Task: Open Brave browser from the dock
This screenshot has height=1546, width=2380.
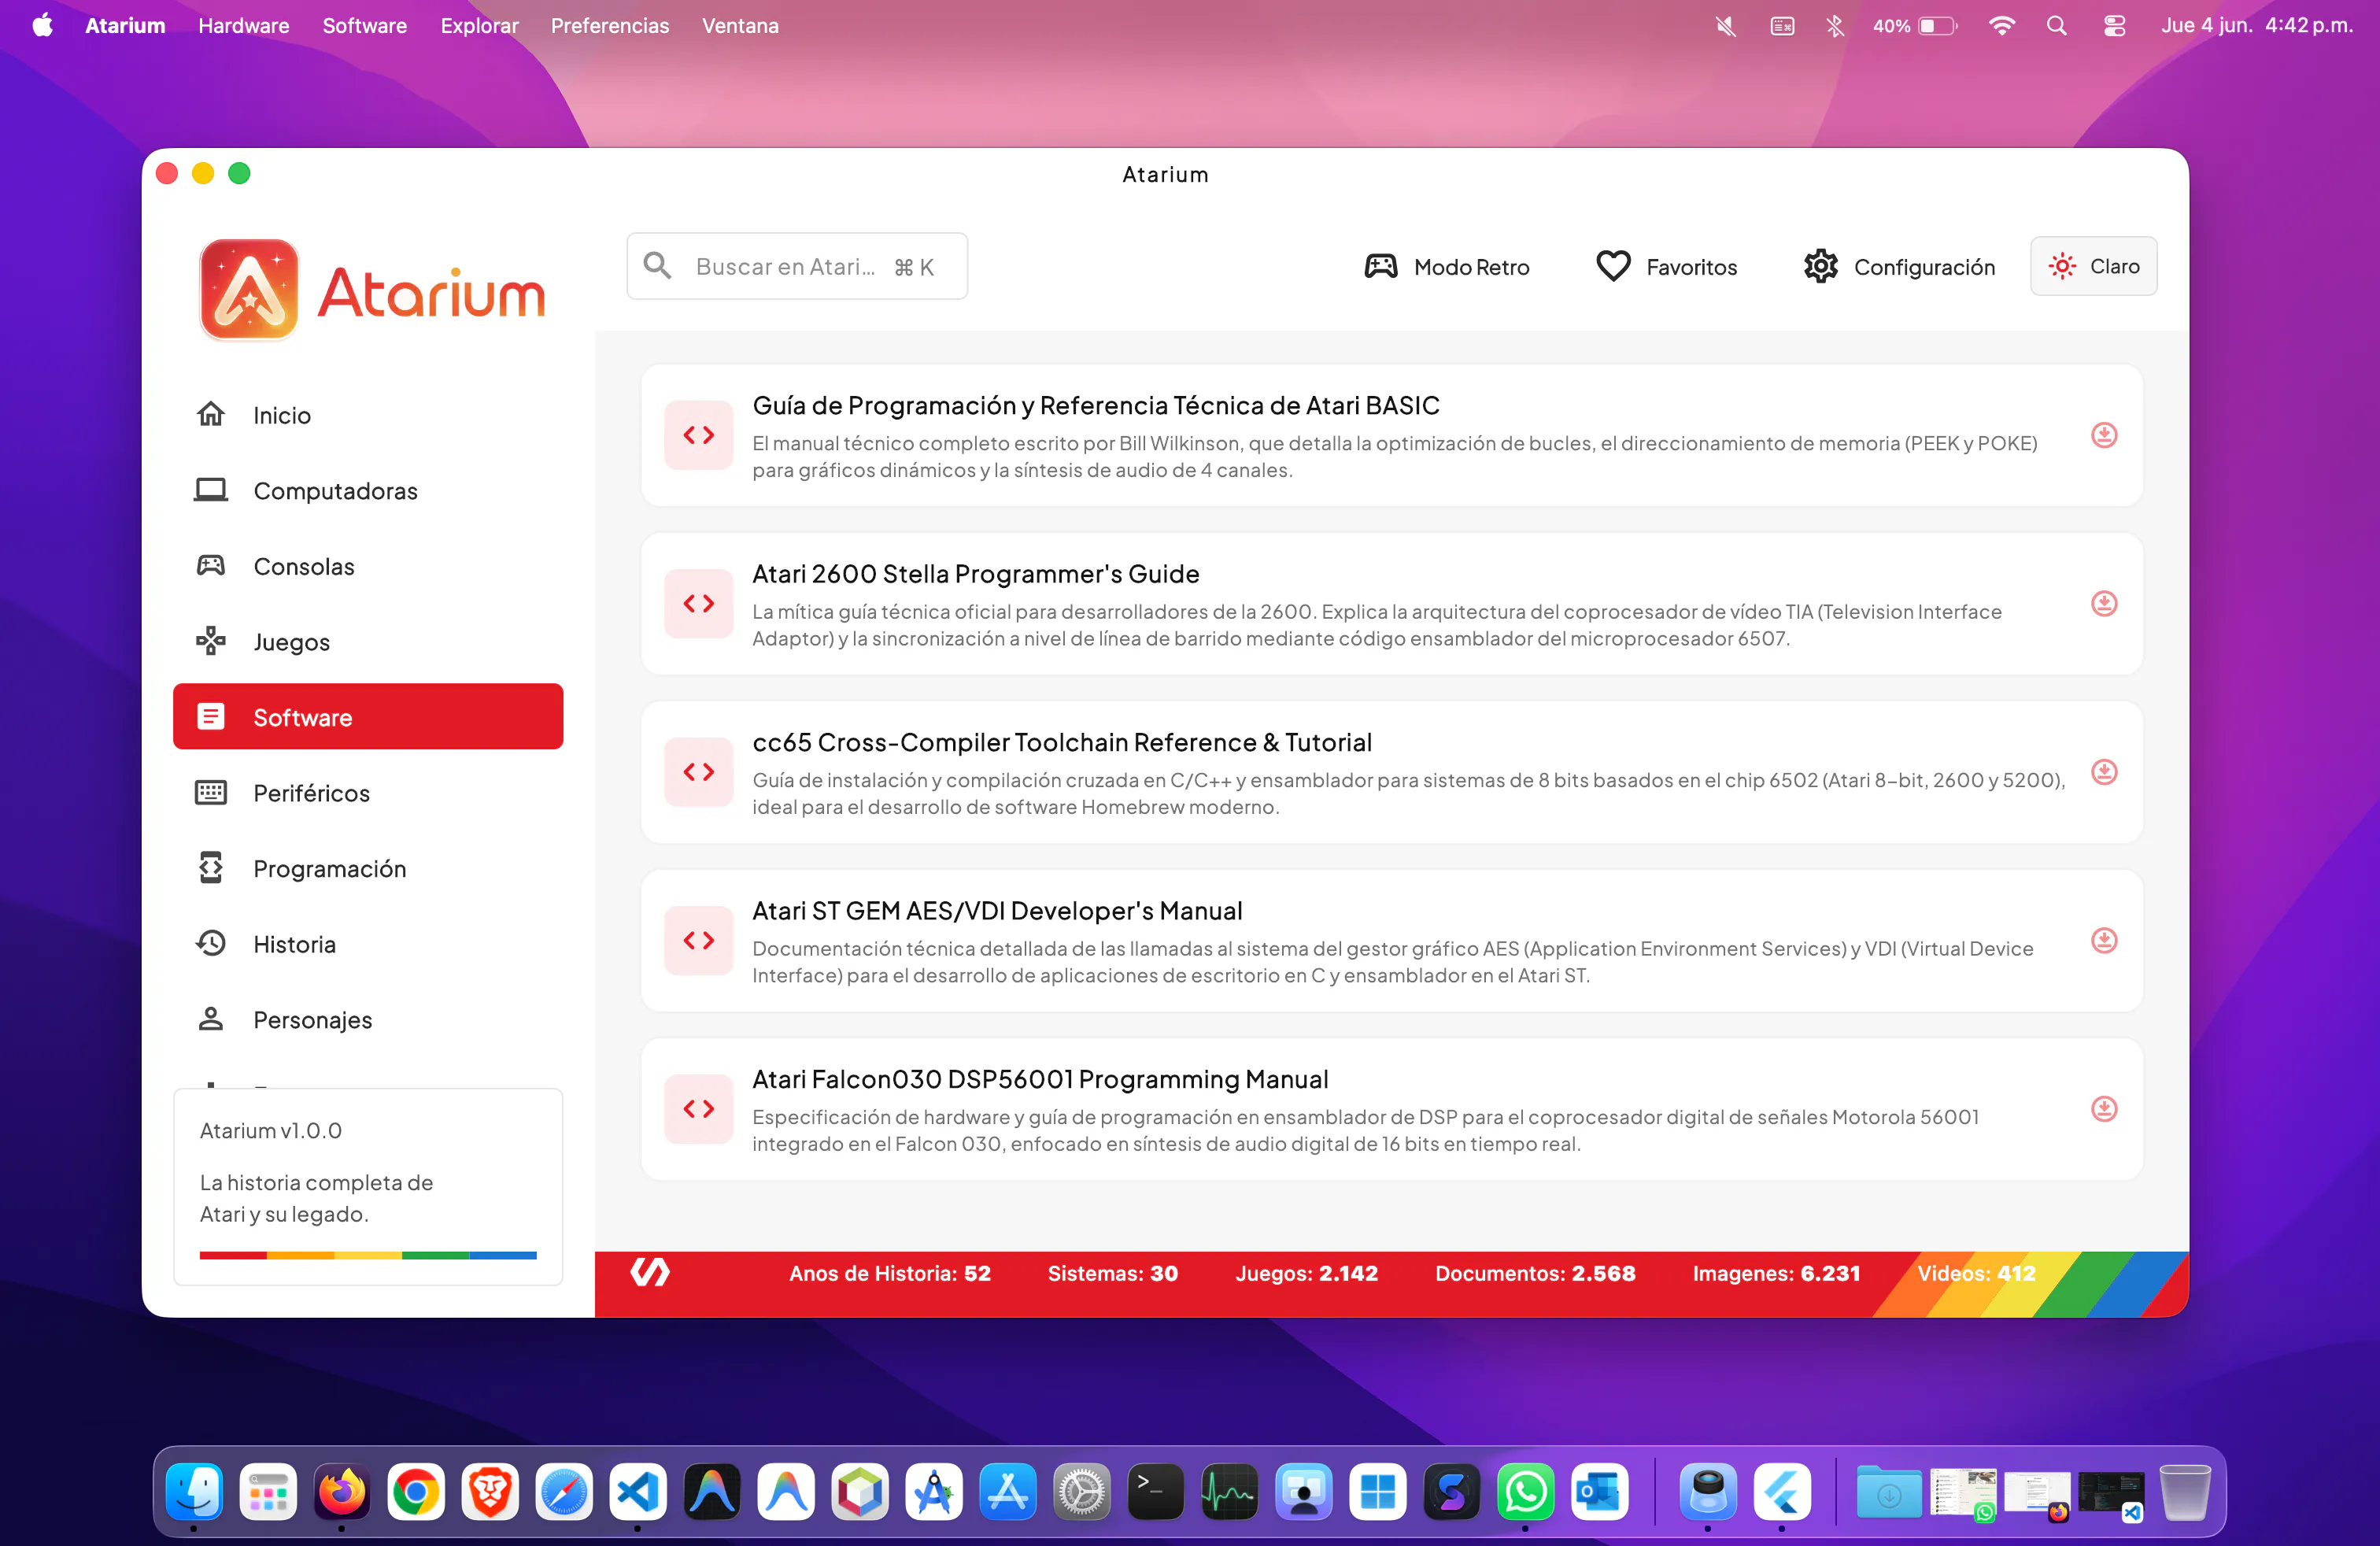Action: 490,1492
